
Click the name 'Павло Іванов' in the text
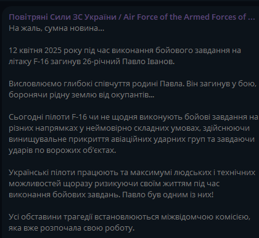(x=148, y=62)
